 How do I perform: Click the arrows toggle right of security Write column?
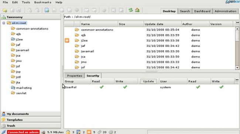pyautogui.click(x=237, y=80)
